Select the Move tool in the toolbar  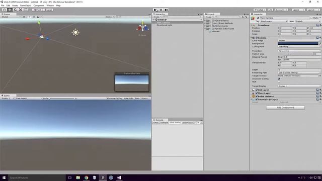pyautogui.click(x=10, y=10)
